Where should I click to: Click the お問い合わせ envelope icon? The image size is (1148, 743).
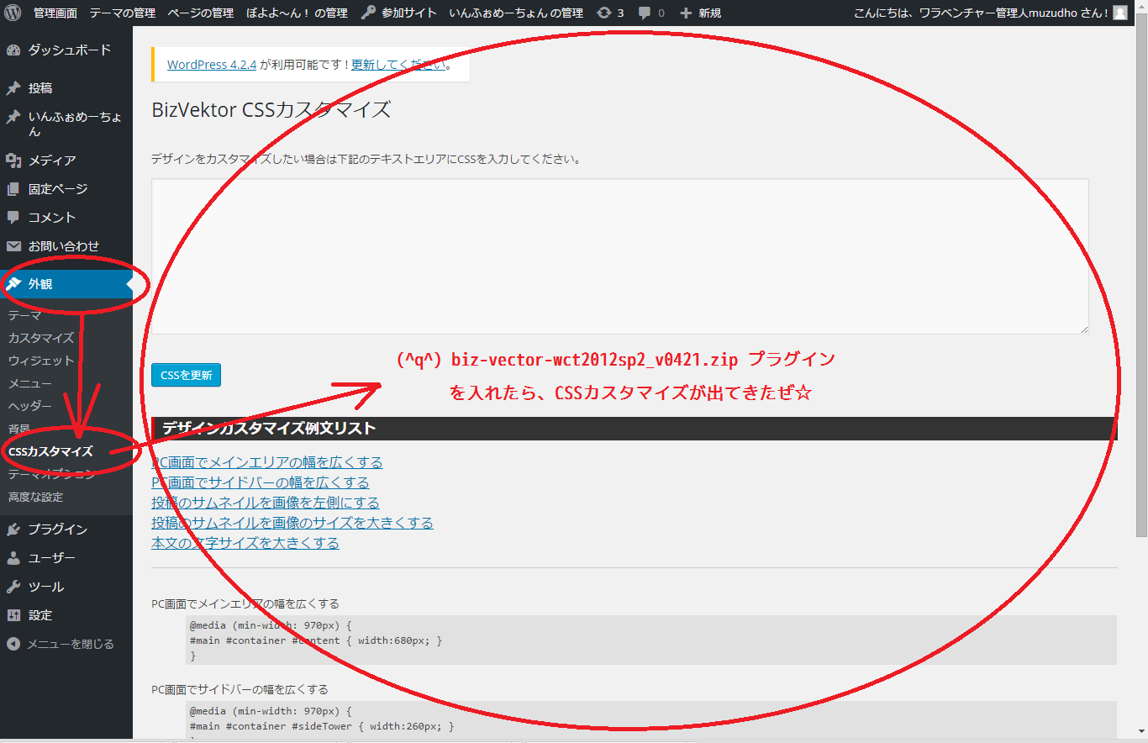(x=13, y=246)
